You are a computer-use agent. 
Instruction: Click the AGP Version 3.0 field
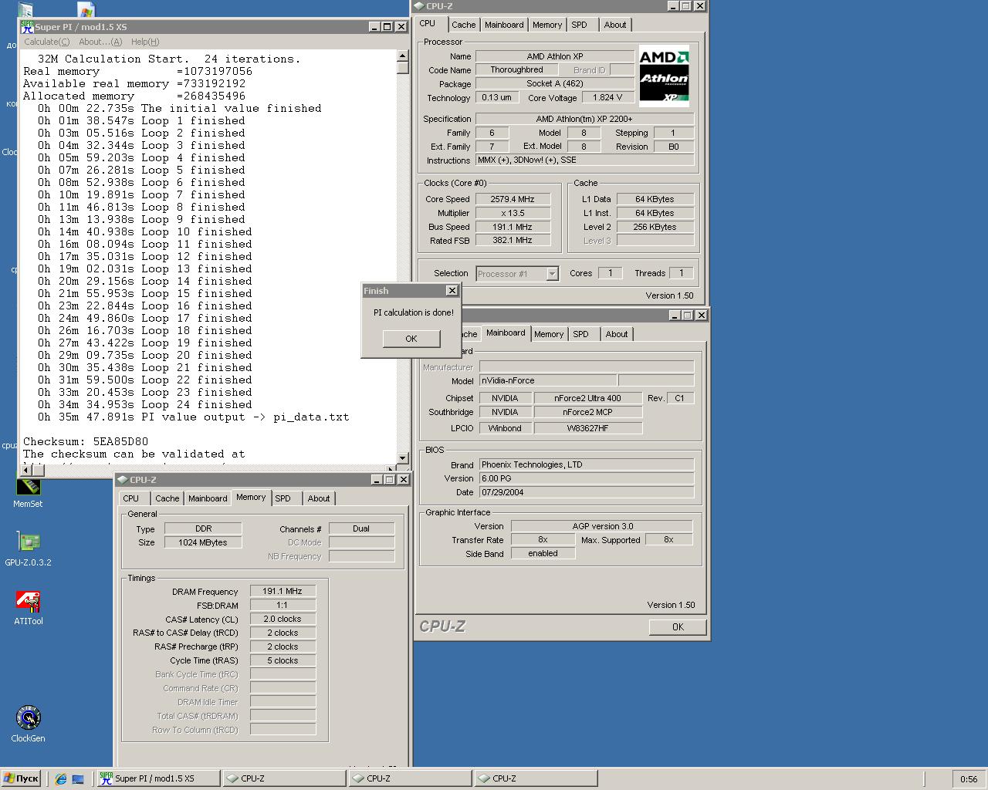click(602, 526)
